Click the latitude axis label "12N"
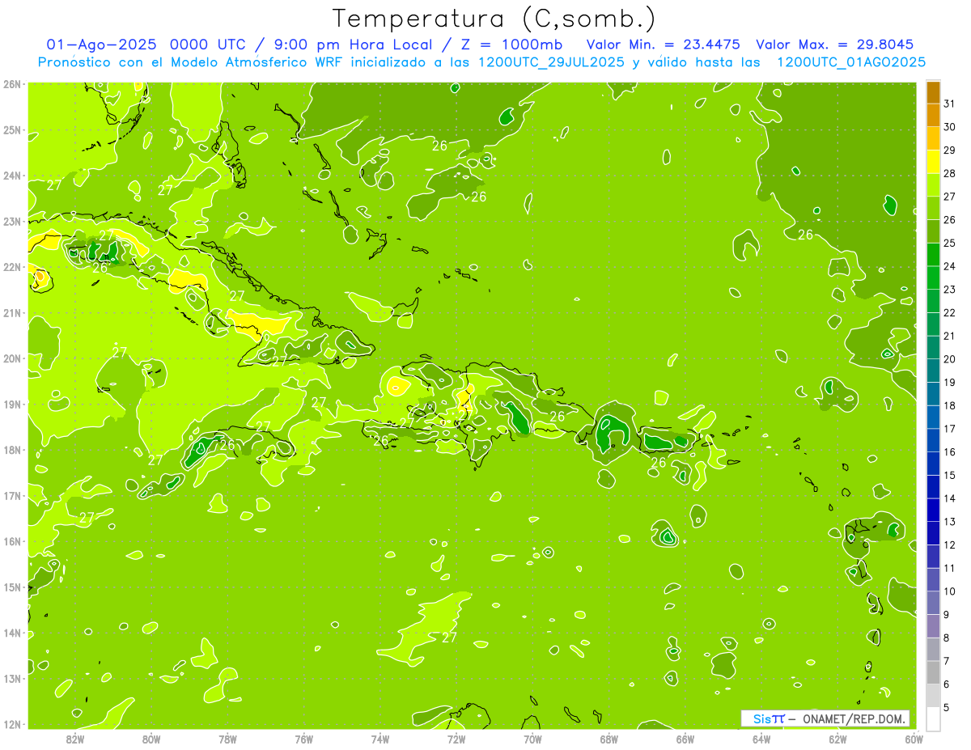 [11, 724]
